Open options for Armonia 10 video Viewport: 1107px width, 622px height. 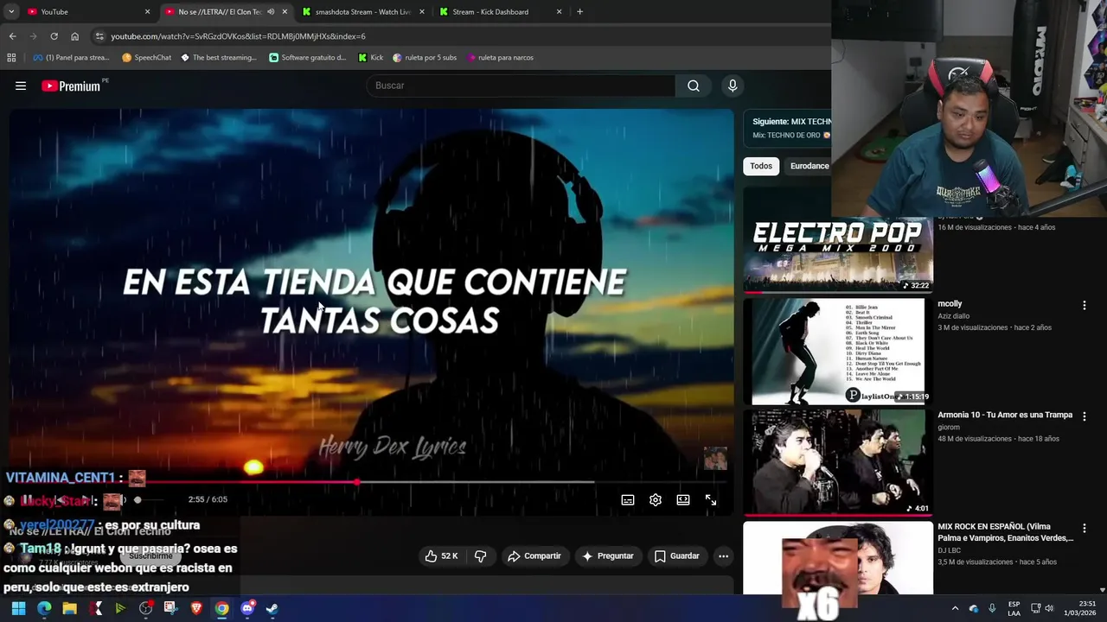tap(1085, 416)
